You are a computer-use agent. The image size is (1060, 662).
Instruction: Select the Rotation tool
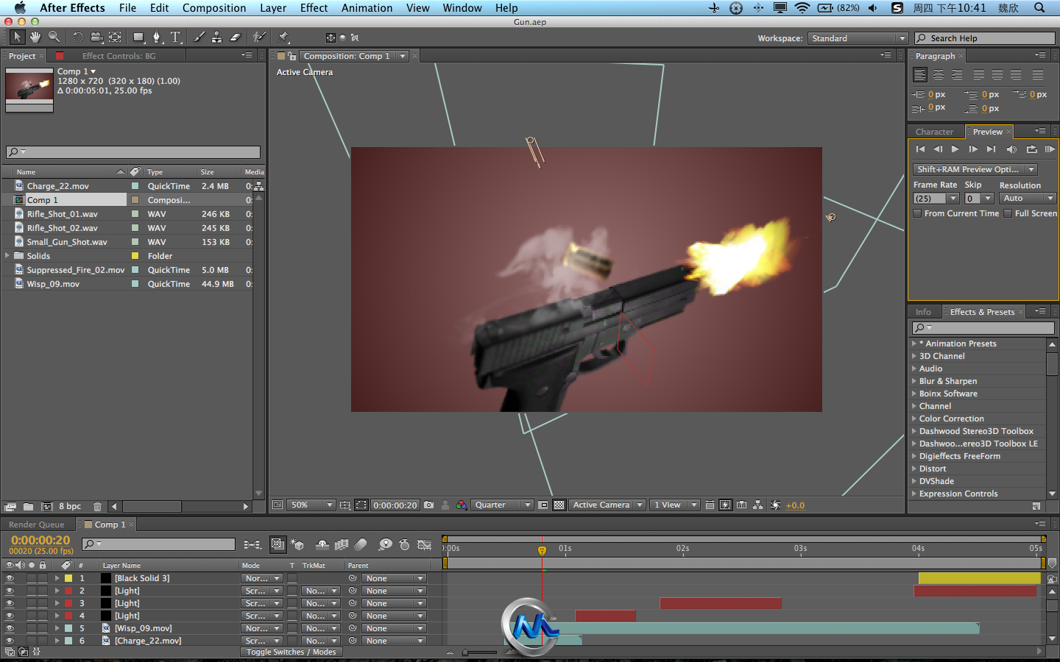tap(77, 37)
